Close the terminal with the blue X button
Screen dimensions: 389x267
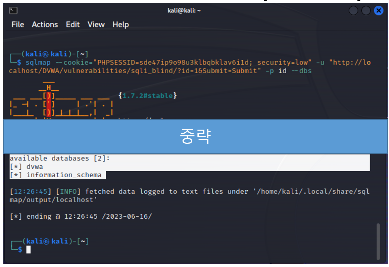point(379,10)
